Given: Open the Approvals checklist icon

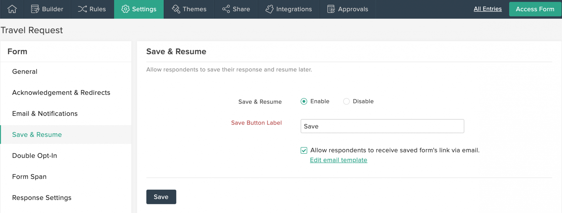Looking at the screenshot, I should [331, 9].
